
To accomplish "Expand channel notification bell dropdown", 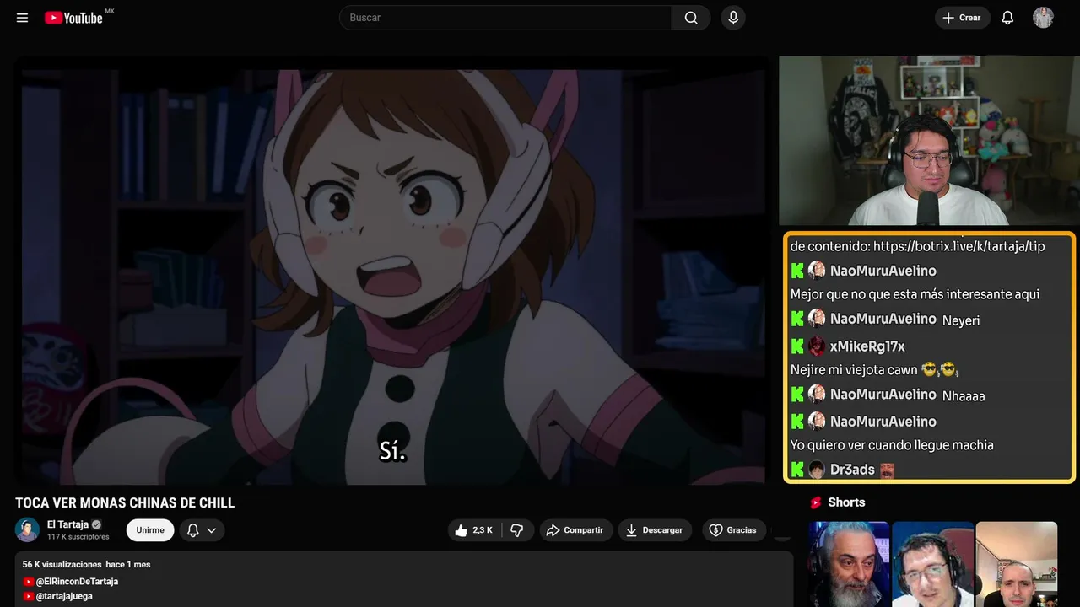I will (202, 530).
